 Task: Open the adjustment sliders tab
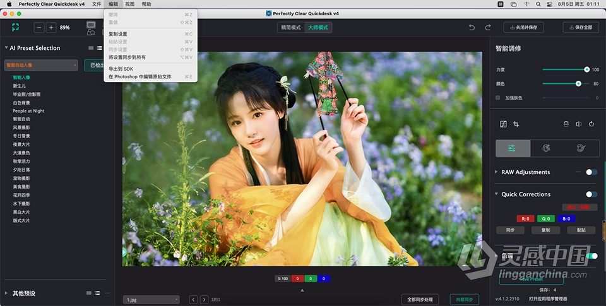tap(513, 148)
